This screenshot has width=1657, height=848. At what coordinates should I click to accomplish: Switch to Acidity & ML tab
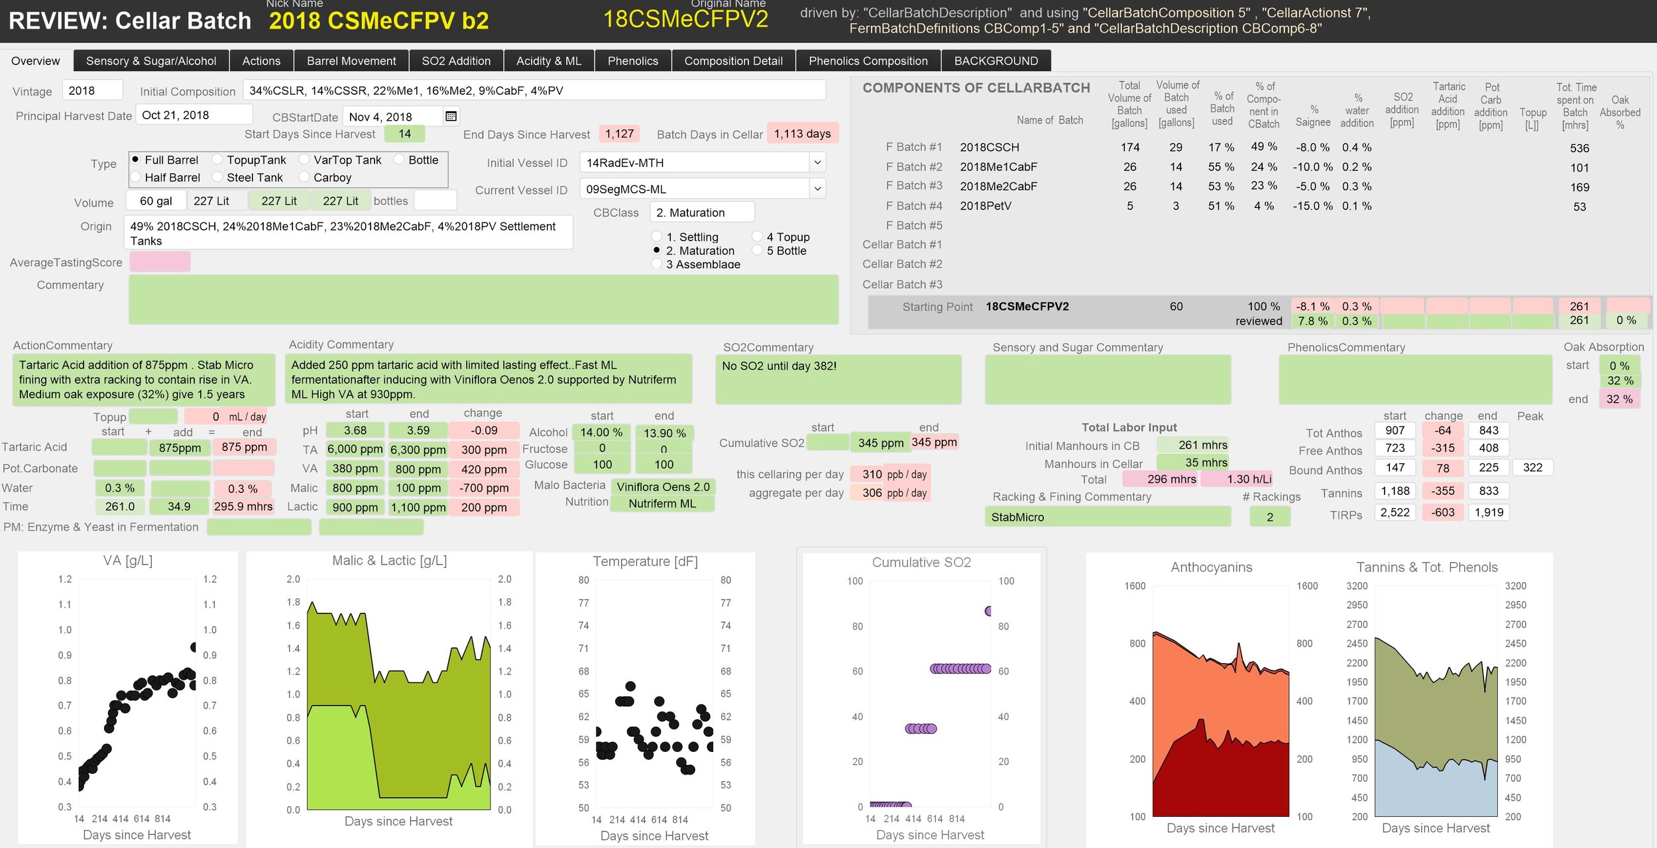point(549,61)
